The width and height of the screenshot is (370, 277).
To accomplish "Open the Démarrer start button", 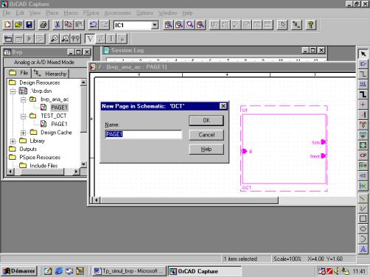I will [19, 271].
